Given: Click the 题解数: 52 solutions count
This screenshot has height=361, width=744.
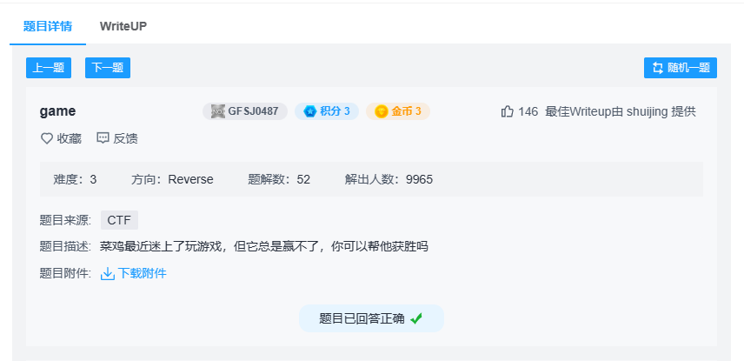Looking at the screenshot, I should pyautogui.click(x=279, y=179).
